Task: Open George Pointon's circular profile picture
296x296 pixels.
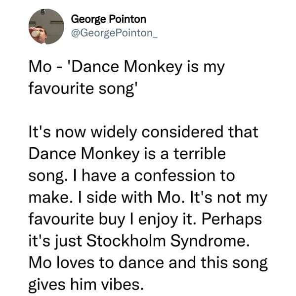Action: pos(46,26)
